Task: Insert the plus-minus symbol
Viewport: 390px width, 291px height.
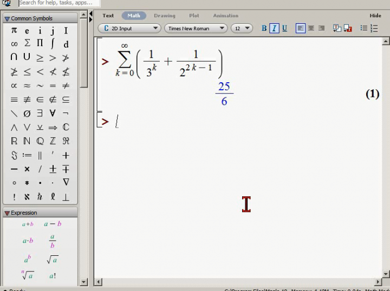Action: (53, 169)
